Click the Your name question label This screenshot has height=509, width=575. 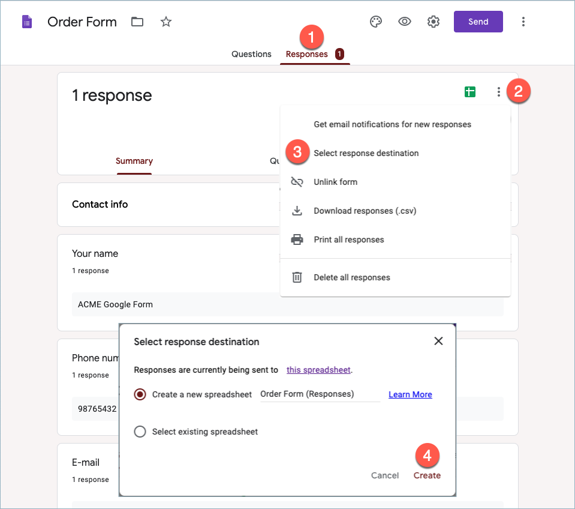point(95,253)
